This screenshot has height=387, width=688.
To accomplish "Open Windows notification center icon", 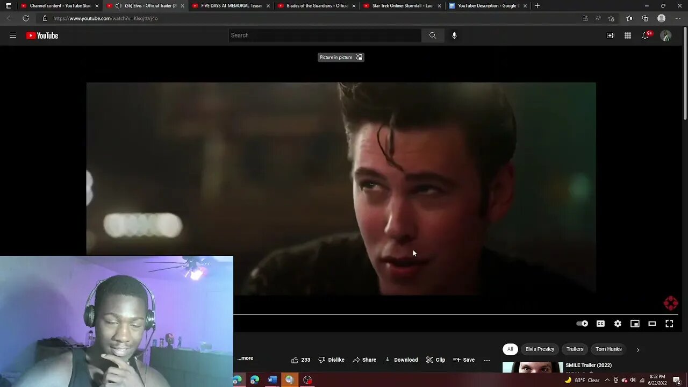I will pyautogui.click(x=677, y=380).
